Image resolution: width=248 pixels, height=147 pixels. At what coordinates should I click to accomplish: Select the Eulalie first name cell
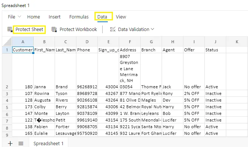pyautogui.click(x=44, y=133)
